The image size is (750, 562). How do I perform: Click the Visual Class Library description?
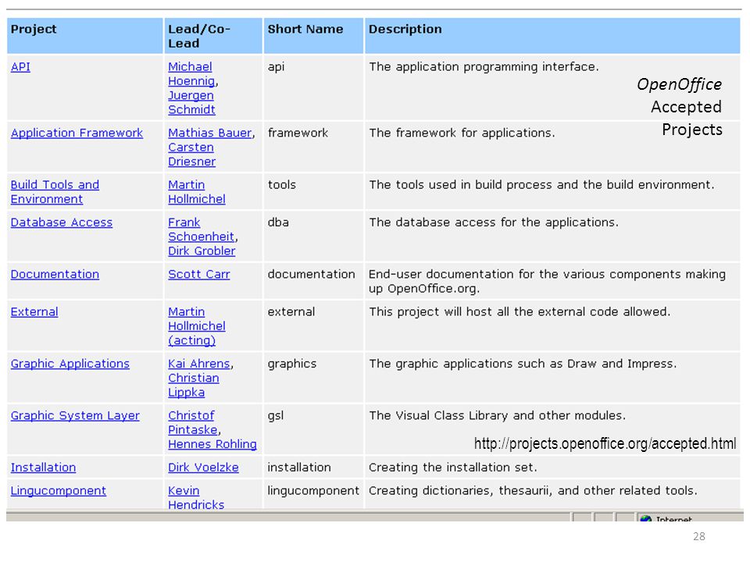497,416
